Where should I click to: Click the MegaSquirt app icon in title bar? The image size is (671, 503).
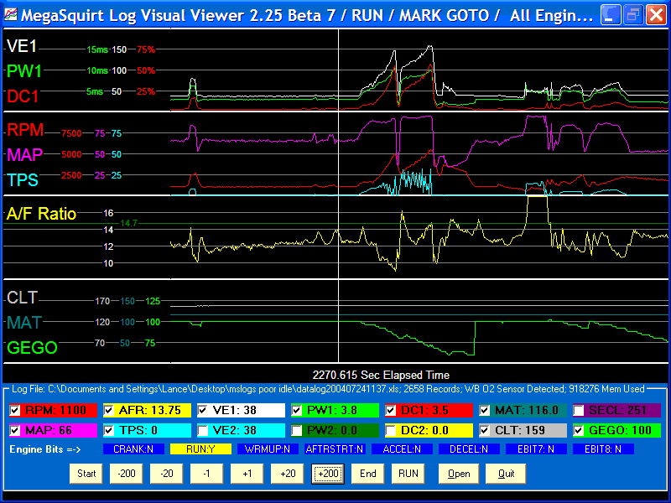[x=11, y=15]
